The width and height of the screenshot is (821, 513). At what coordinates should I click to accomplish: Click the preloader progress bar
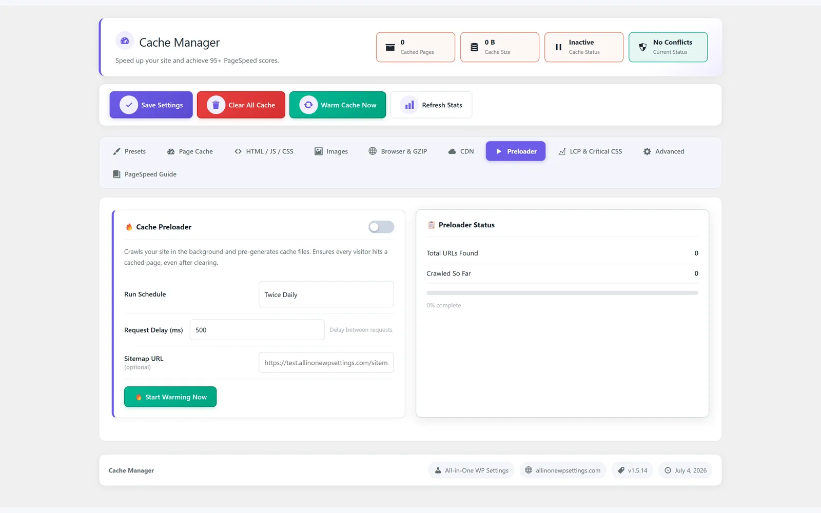coord(562,293)
